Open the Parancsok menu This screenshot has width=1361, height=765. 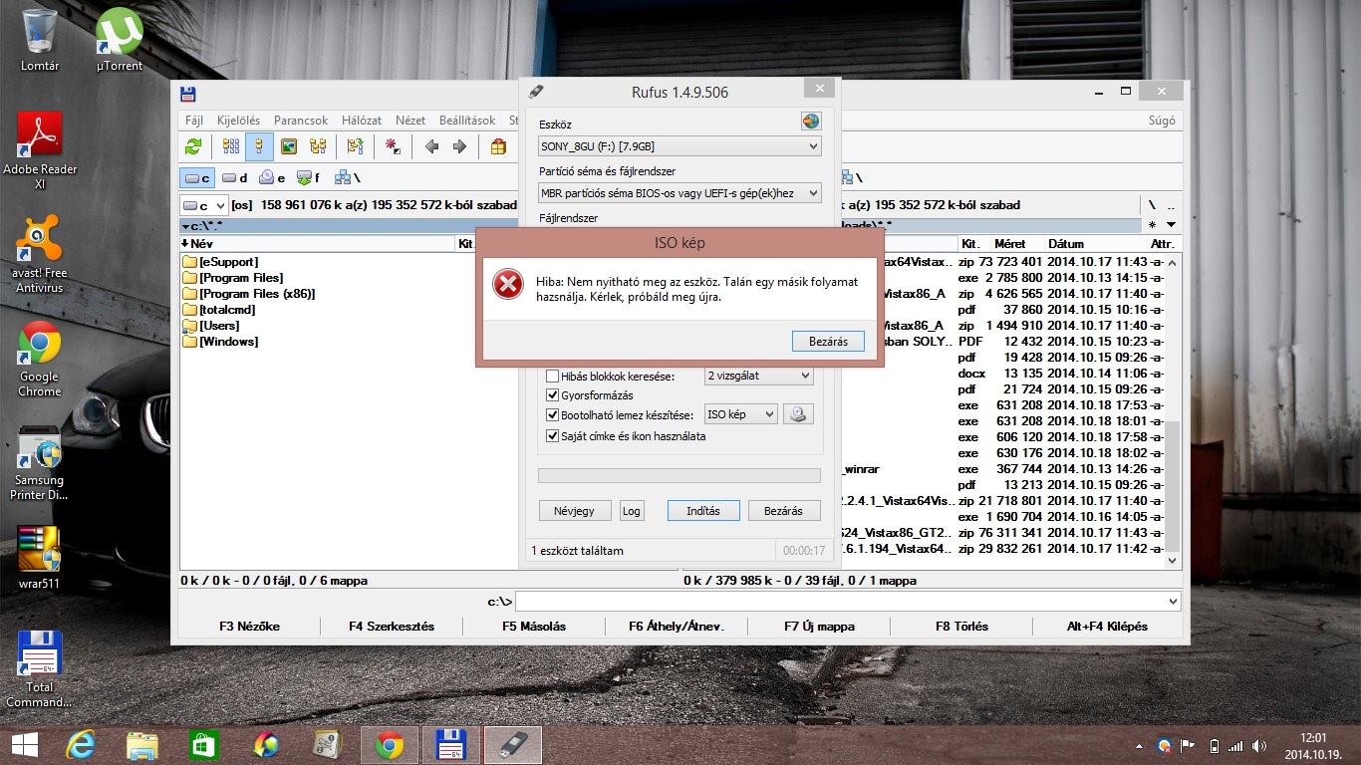pos(301,121)
